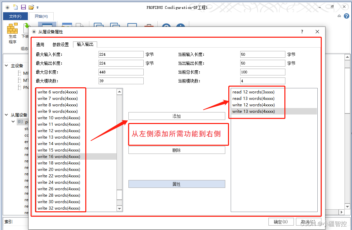Select 'read 12 words(3xxxx)' in right list
Screen dimensions: 352x230
(274, 92)
